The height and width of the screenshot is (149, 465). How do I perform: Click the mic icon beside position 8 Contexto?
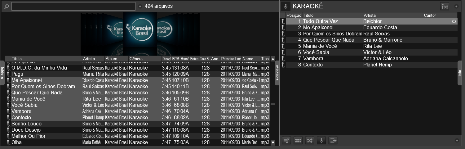(283, 65)
